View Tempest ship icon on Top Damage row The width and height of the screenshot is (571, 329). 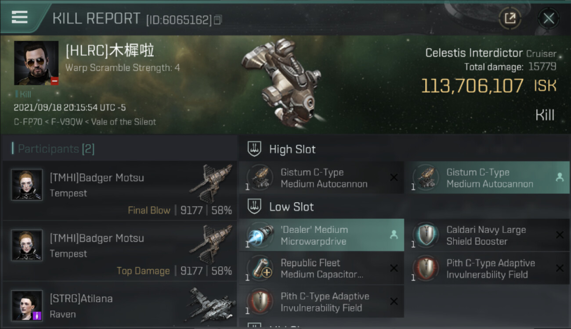click(x=210, y=244)
